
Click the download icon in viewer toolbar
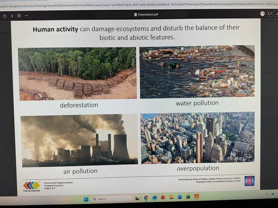click(x=12, y=16)
